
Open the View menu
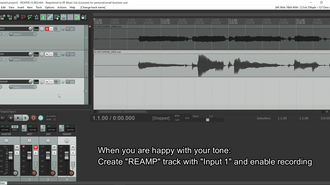pos(11,7)
